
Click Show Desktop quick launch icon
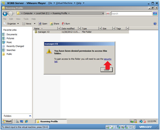click(22, 121)
